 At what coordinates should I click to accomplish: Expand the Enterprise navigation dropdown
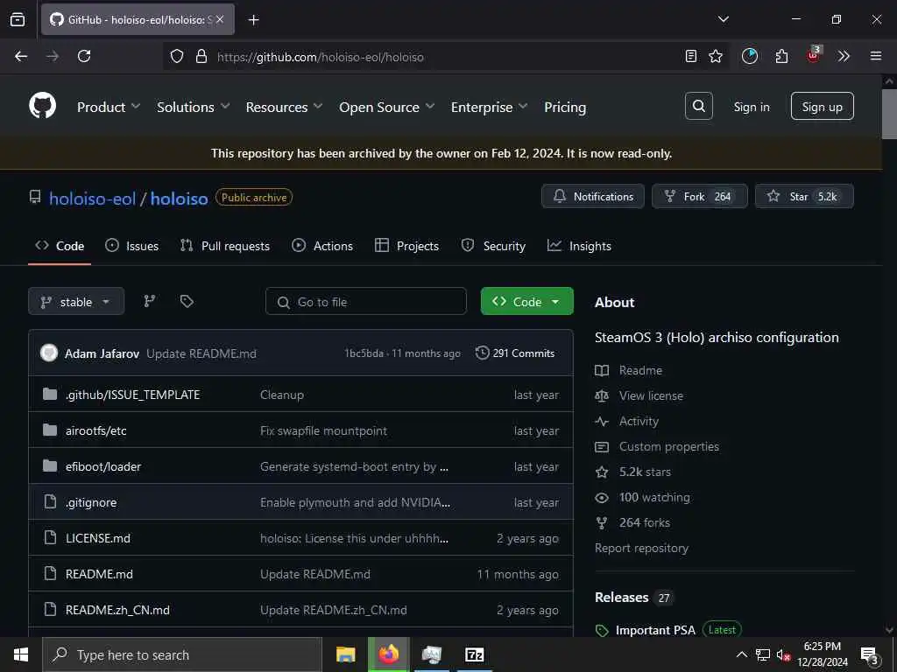(489, 107)
